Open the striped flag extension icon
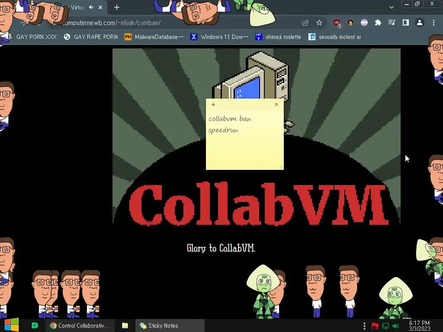 tap(364, 22)
